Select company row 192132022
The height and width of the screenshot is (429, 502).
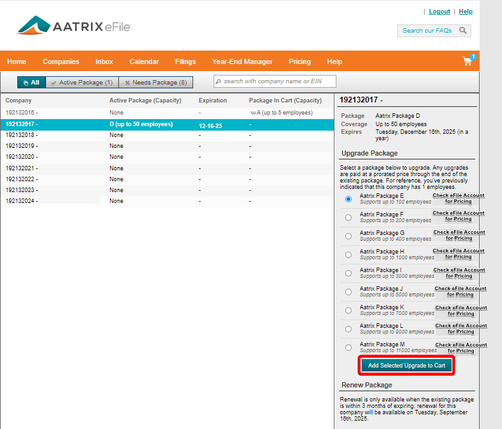point(167,179)
